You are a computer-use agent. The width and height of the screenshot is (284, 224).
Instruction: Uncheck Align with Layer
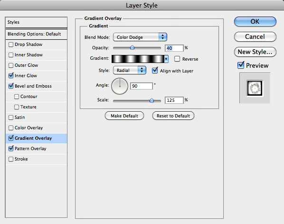[x=155, y=71]
